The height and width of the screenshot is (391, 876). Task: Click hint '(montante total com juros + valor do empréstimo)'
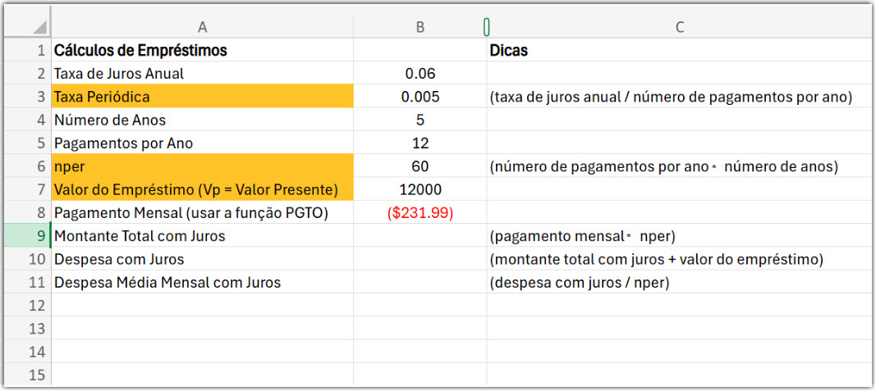679,259
